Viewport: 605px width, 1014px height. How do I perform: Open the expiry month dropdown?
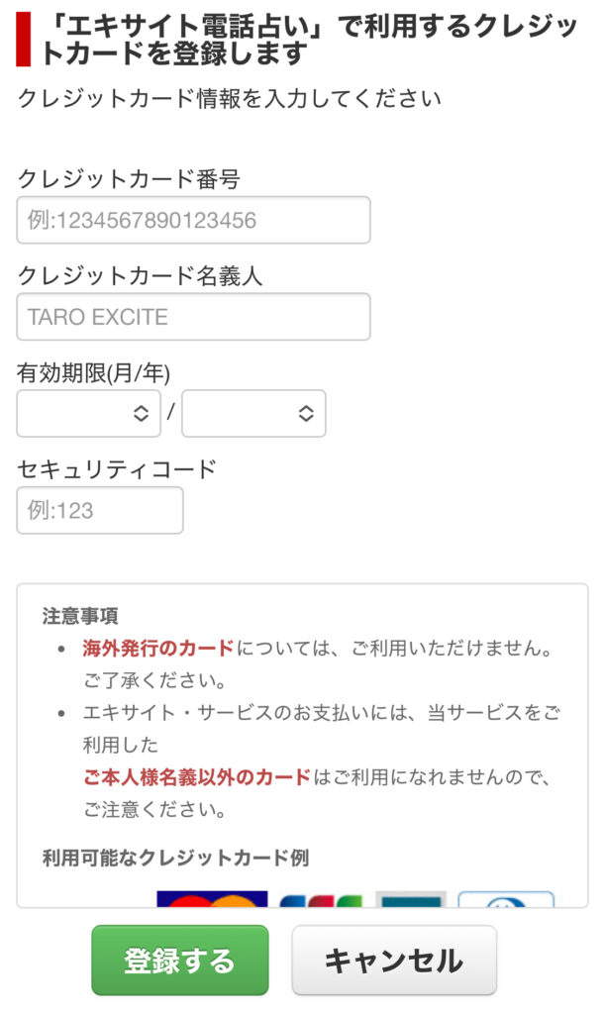pyautogui.click(x=88, y=413)
